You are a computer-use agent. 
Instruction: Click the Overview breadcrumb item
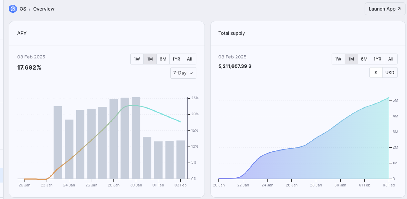(44, 9)
